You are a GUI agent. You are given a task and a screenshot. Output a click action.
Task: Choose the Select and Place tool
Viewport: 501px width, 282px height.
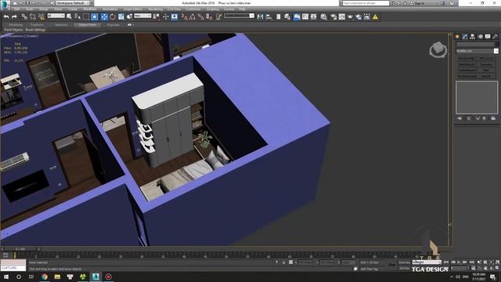(x=129, y=16)
